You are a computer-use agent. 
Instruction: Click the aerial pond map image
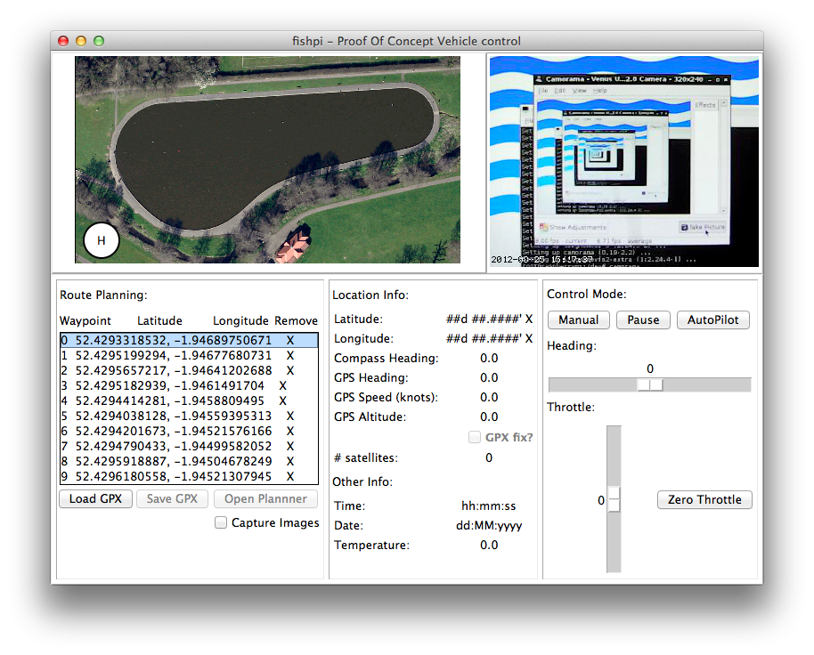267,159
